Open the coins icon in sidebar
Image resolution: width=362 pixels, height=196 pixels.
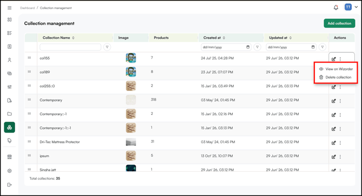(10, 74)
